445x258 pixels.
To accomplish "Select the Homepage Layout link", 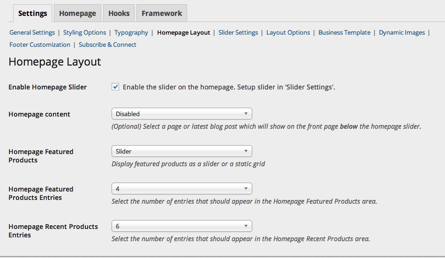I will pos(184,32).
